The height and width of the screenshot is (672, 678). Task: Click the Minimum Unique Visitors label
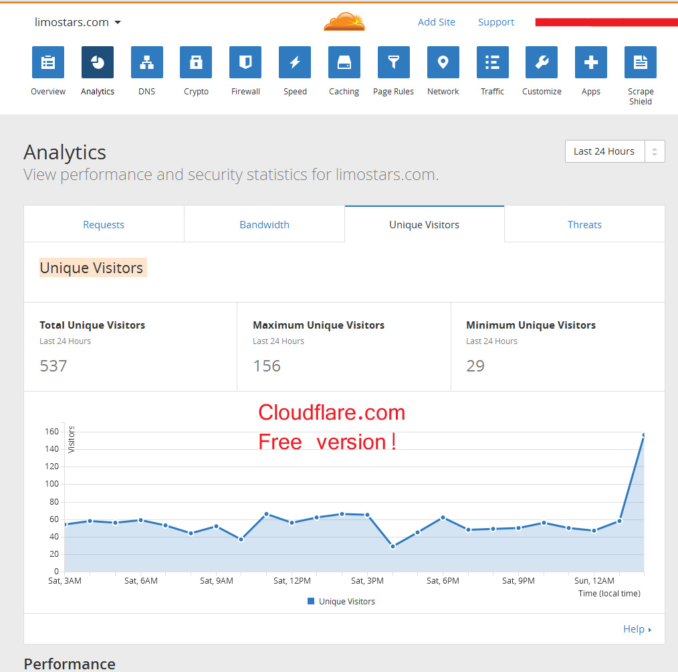point(531,325)
